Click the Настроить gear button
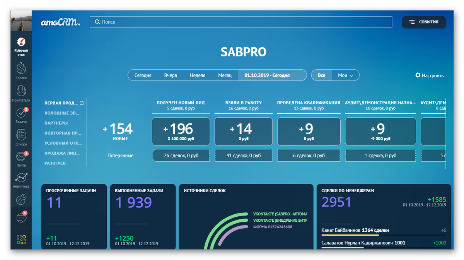This screenshot has width=464, height=260. tap(429, 75)
